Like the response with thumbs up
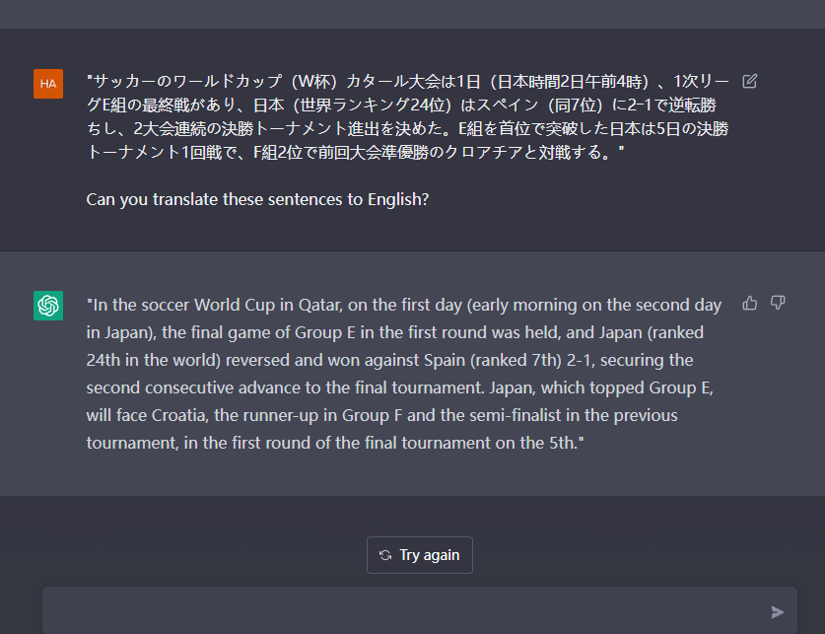The width and height of the screenshot is (825, 634). [x=750, y=303]
